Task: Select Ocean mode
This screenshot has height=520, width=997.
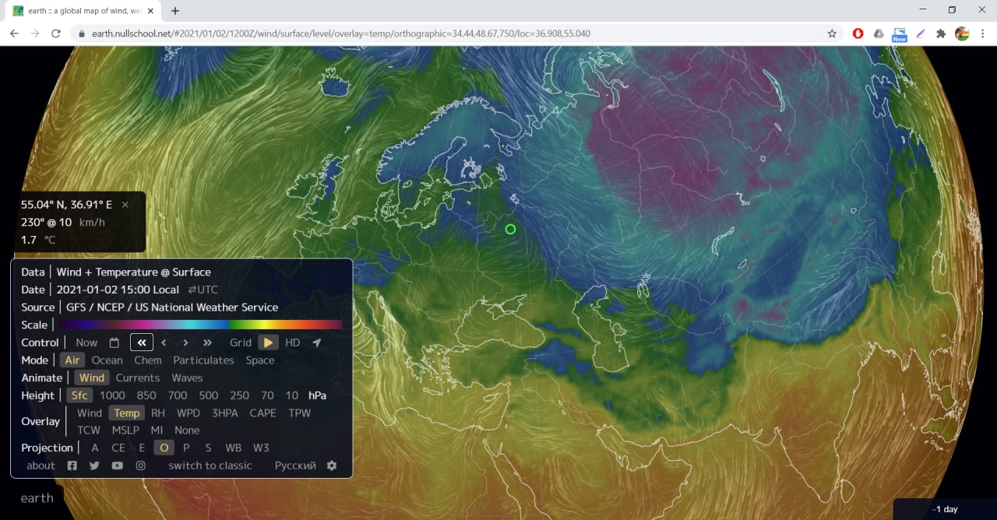Action: click(107, 360)
